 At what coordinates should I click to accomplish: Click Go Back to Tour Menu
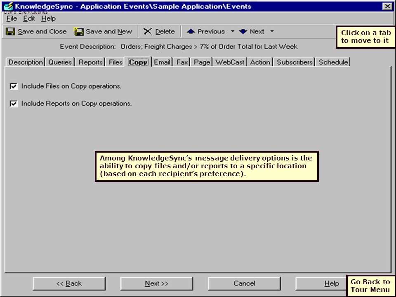tap(370, 285)
